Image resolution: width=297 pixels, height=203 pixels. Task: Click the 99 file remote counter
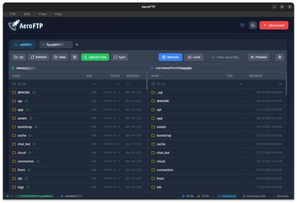pos(188,196)
